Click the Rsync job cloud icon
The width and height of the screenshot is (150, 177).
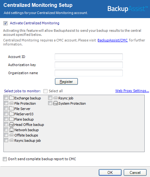(56, 98)
